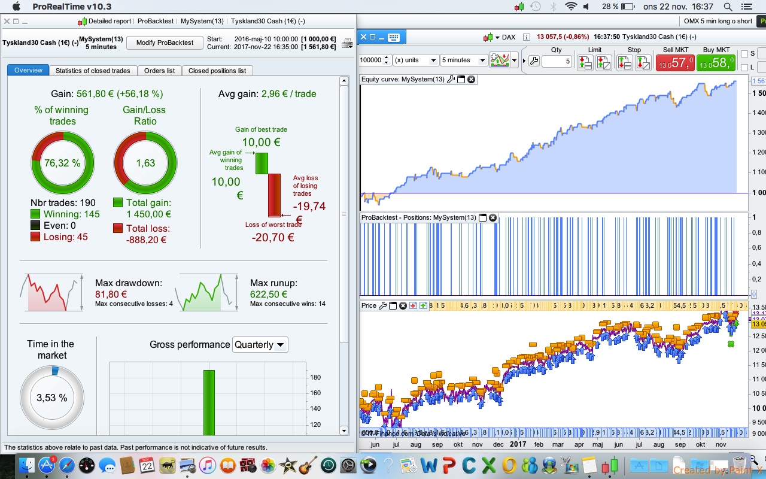This screenshot has width=766, height=479.
Task: Switch to the Overview tab
Action: point(29,70)
